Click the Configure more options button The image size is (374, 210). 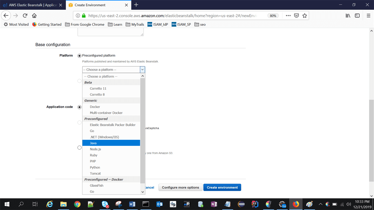click(180, 187)
